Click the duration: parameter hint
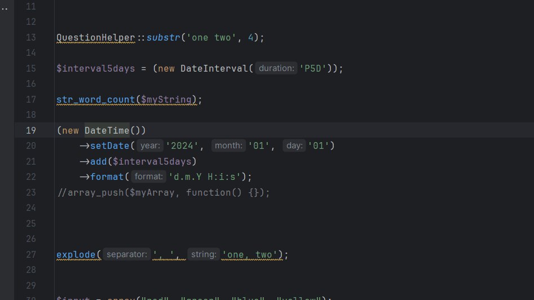This screenshot has height=300, width=534. 276,68
